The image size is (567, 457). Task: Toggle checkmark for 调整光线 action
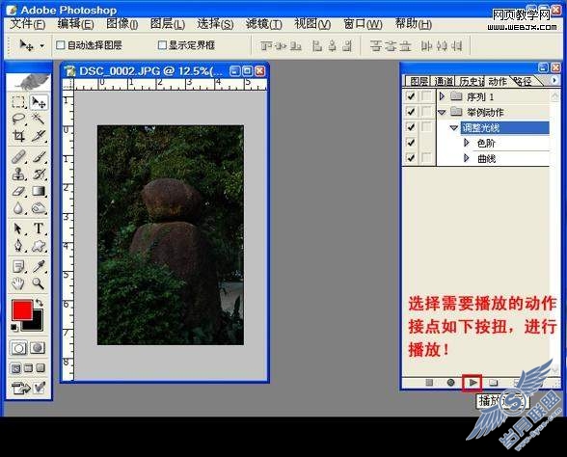tap(411, 127)
